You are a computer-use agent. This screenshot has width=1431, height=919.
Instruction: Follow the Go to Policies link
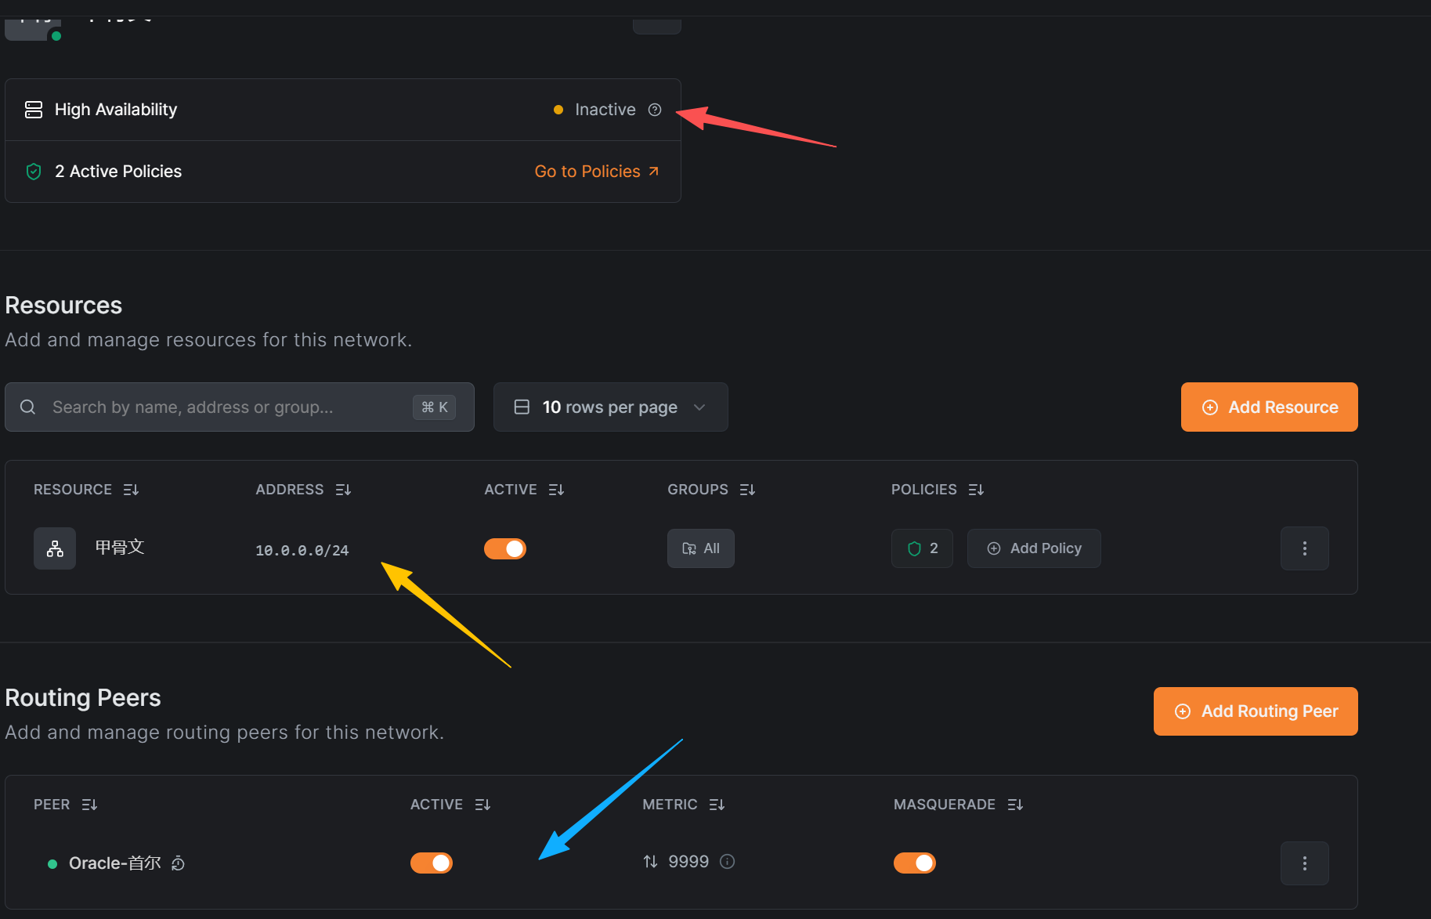pos(596,172)
